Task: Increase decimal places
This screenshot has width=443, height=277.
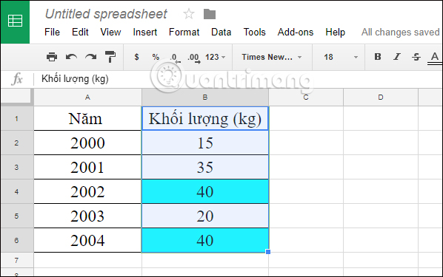Action: [194, 58]
